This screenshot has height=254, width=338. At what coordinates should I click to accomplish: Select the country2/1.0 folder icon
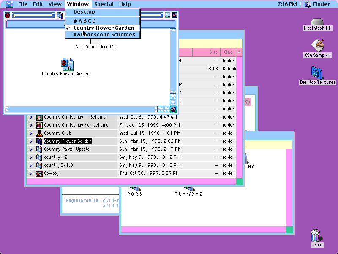39,165
